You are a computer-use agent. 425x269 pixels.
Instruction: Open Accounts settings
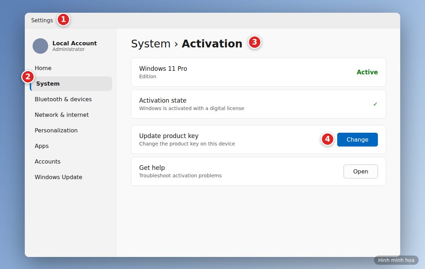71,161
